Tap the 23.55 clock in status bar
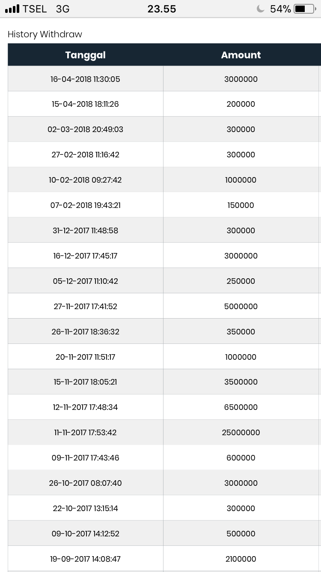Screen dimensions: 321x572 tap(162, 9)
